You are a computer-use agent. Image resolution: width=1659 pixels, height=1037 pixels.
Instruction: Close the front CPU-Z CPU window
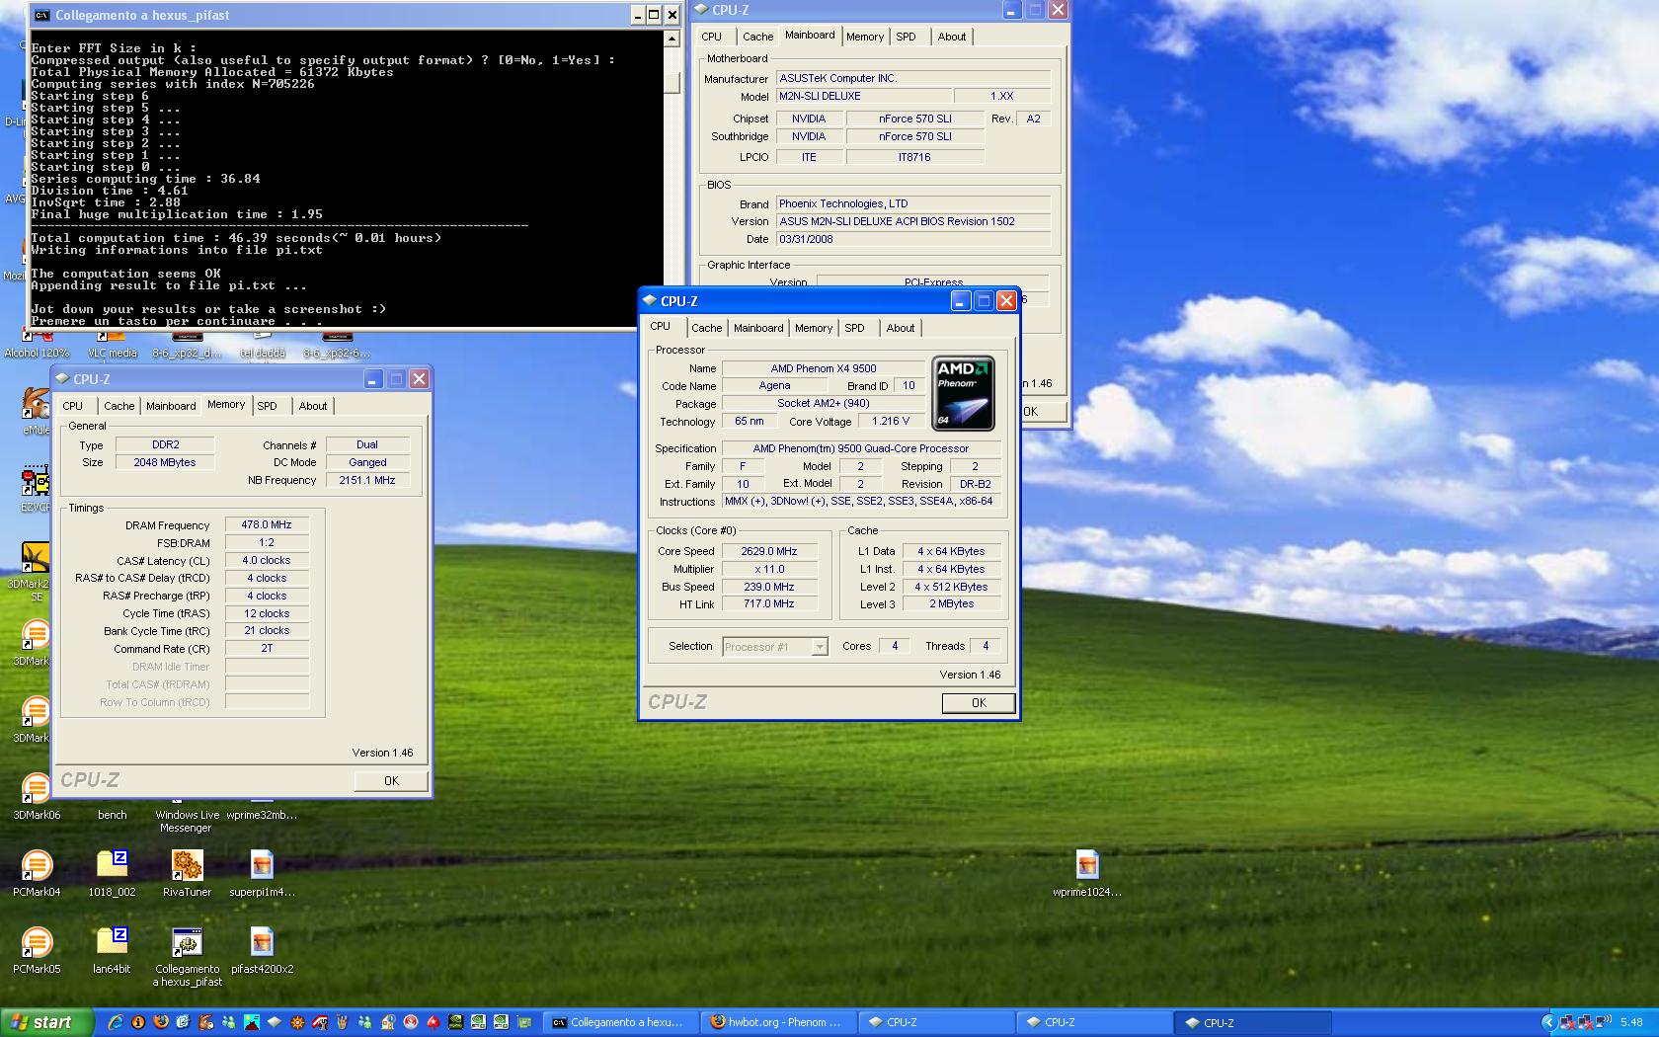point(1006,301)
